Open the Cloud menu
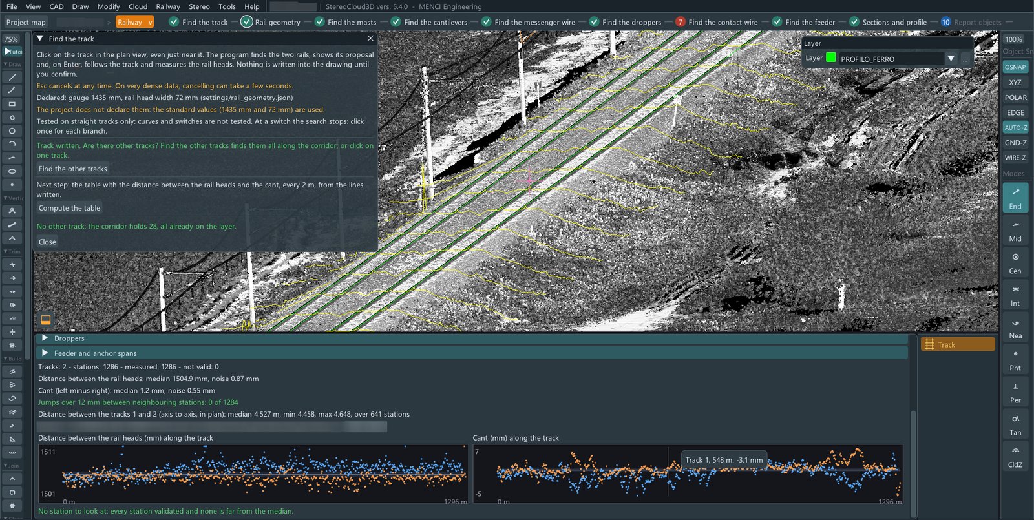 click(x=138, y=6)
